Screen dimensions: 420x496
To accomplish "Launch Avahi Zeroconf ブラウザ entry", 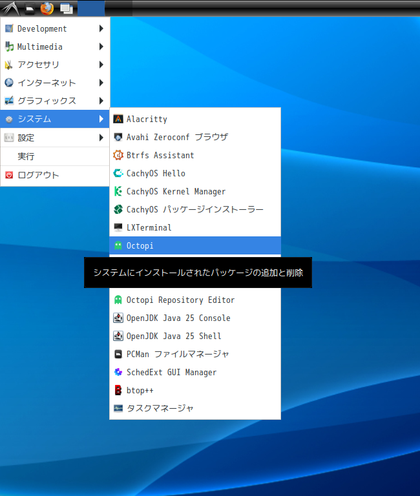I will 195,137.
